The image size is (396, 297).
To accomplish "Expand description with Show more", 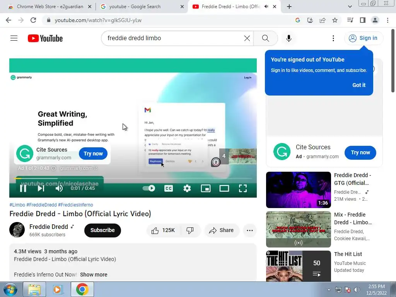I will coord(94,275).
